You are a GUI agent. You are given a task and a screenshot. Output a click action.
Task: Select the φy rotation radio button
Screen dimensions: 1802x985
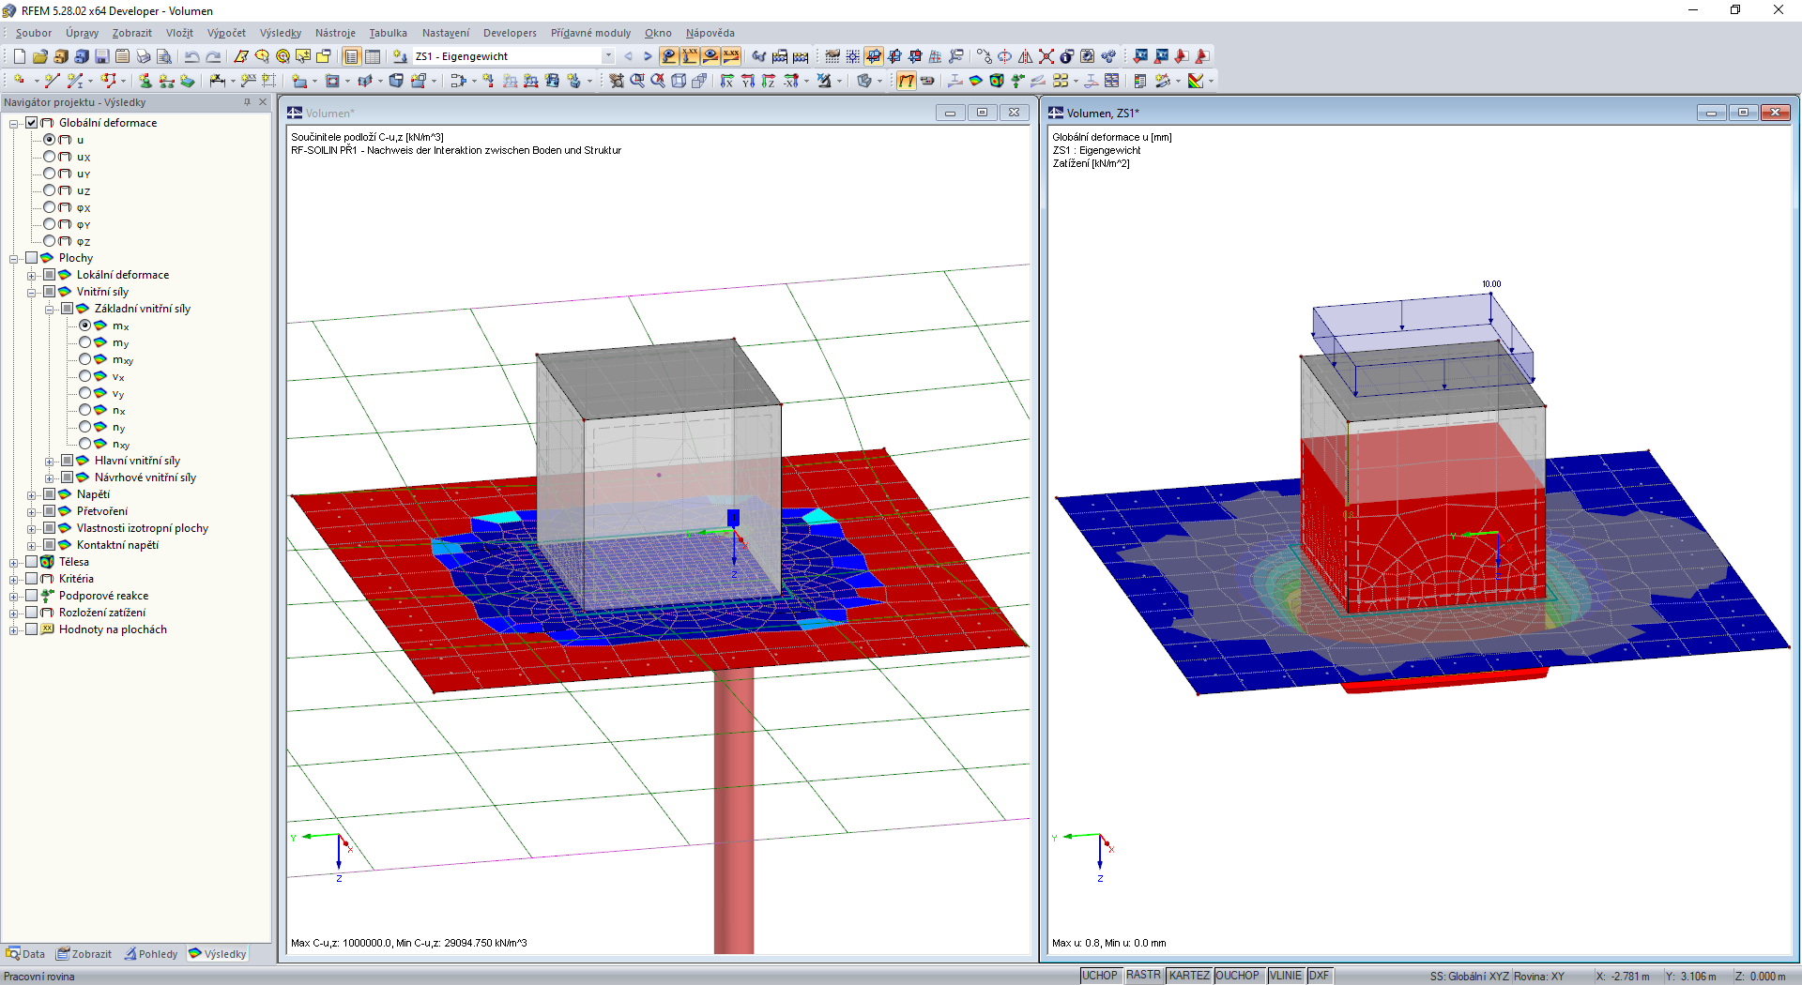(50, 224)
